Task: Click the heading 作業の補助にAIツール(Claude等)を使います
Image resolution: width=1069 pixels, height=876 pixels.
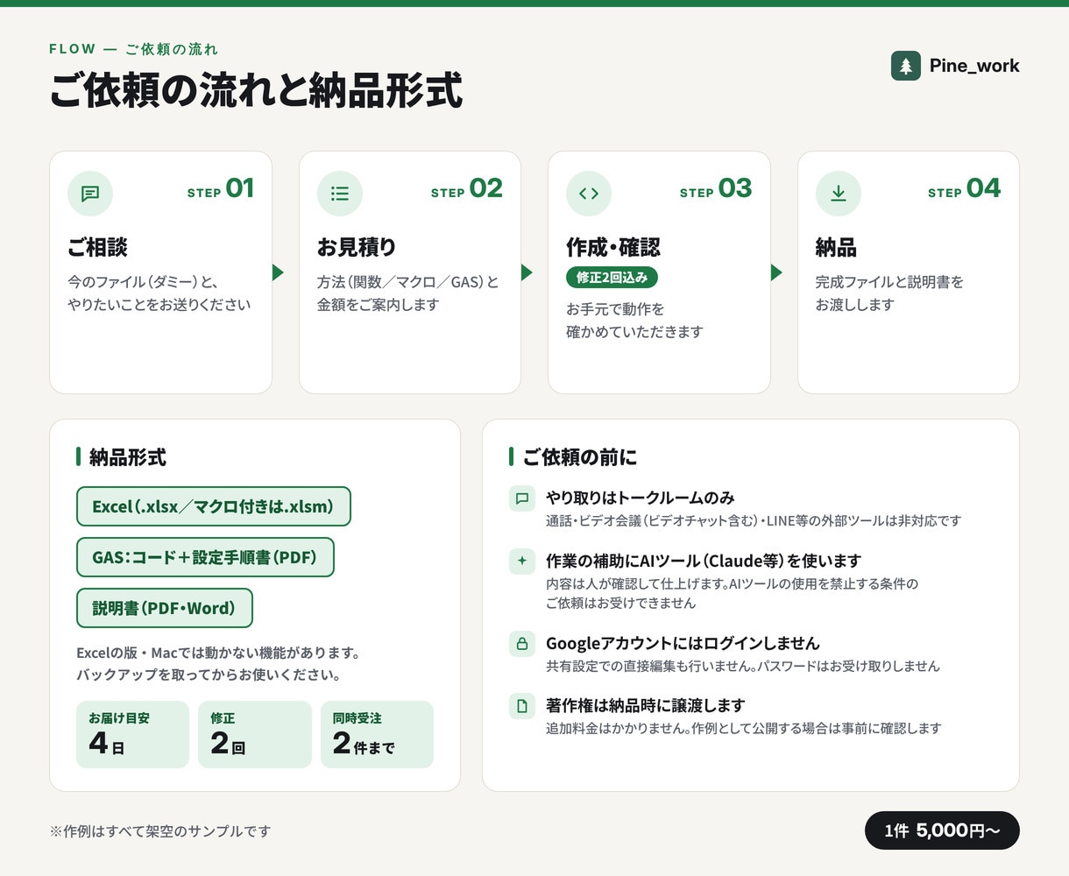Action: (704, 561)
